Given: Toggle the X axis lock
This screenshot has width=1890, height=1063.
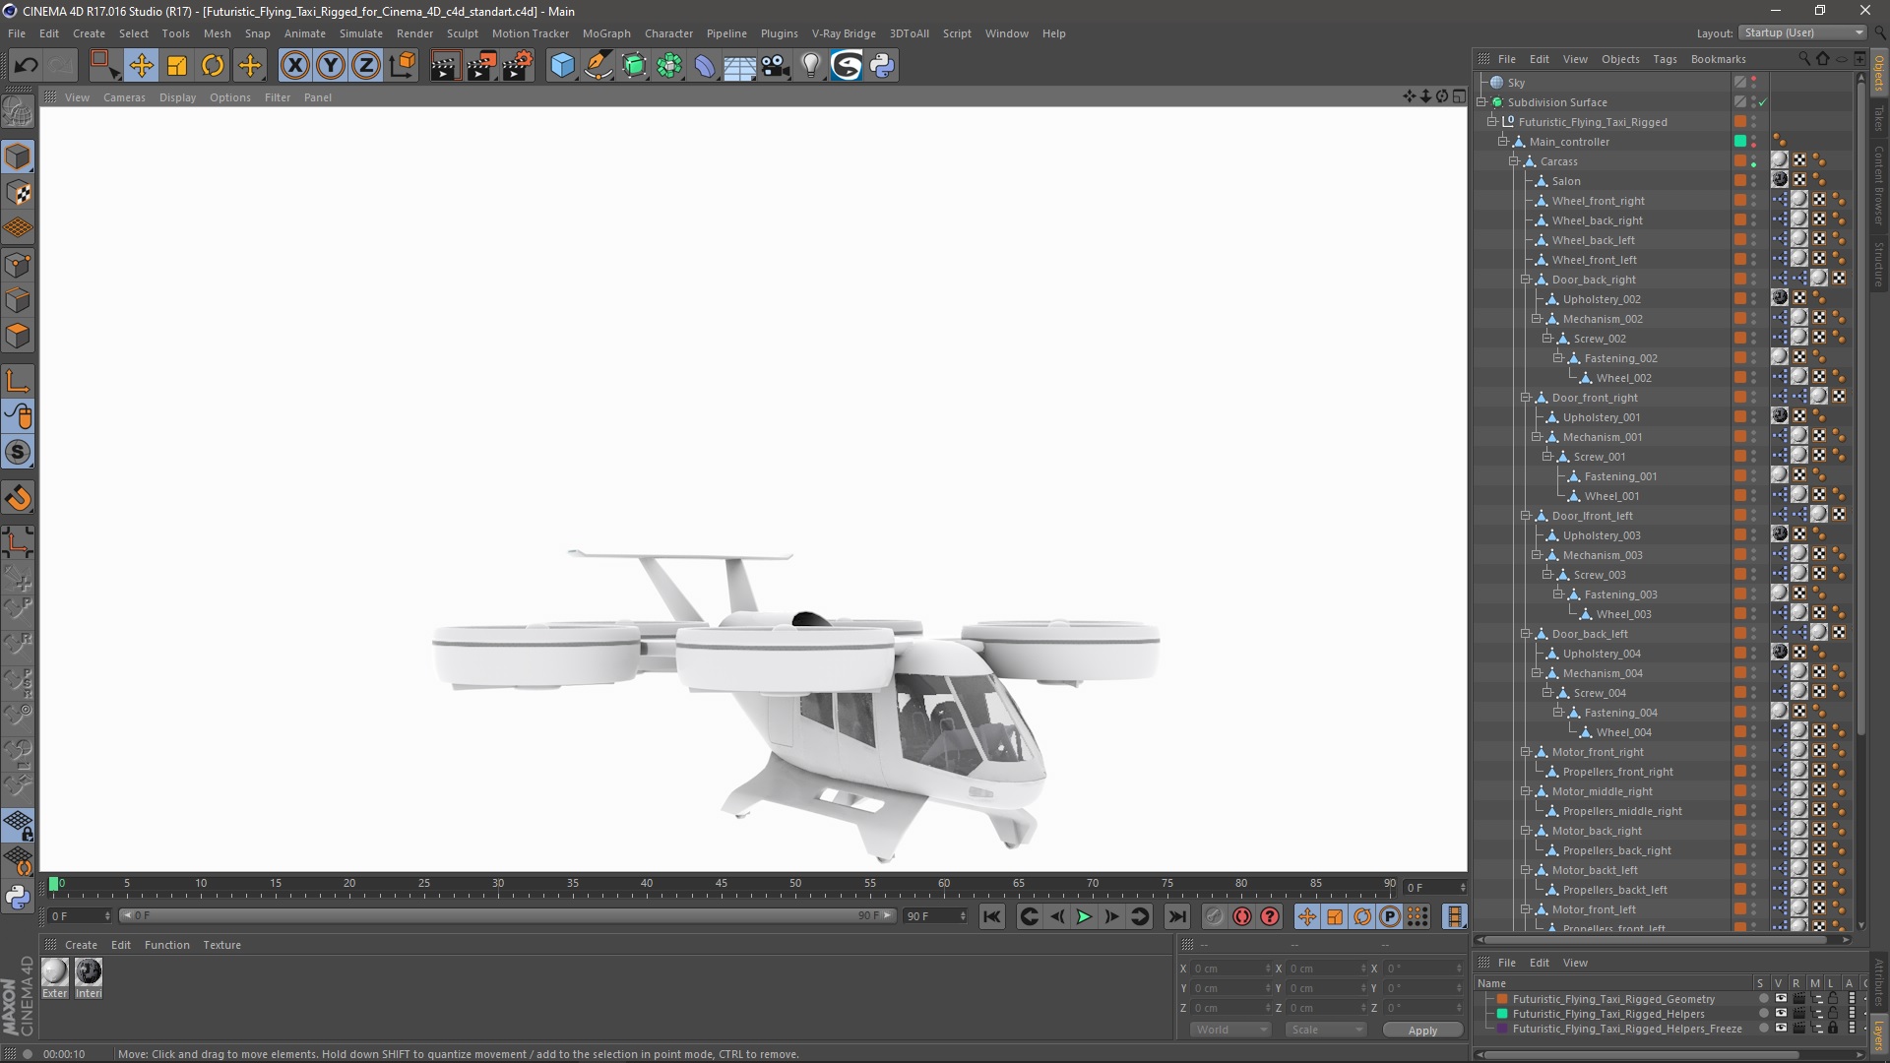Looking at the screenshot, I should 294,66.
